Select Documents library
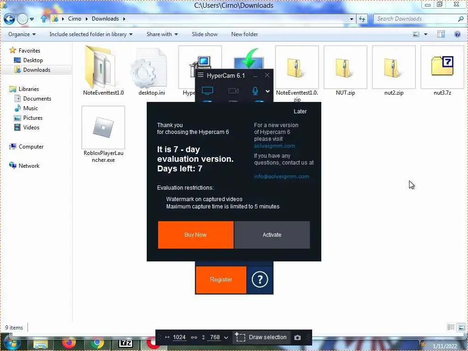Screen dimensions: 468x351 coord(37,99)
